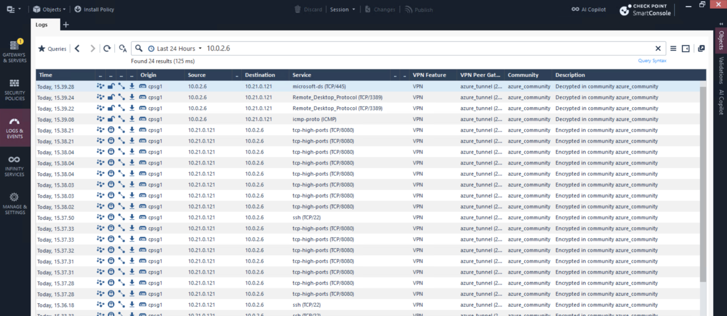Select the microsoft-ds (TCP/445) log row

pyautogui.click(x=319, y=87)
